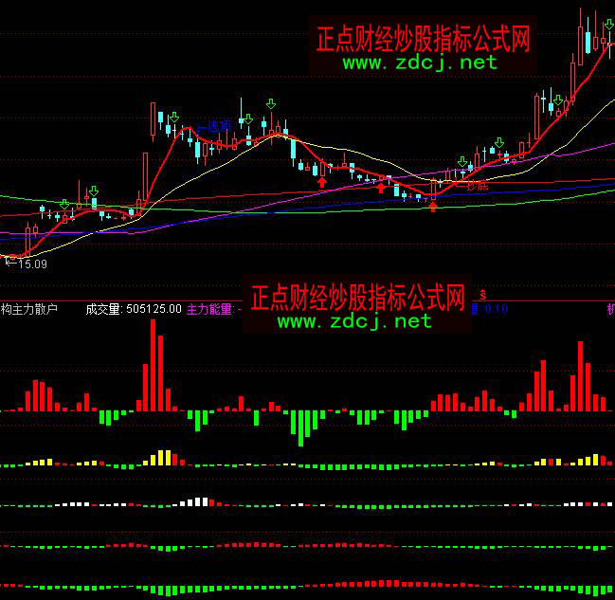615x600 pixels.
Task: Click the top 正点财经炒股指标公式网 title
Action: [x=422, y=39]
